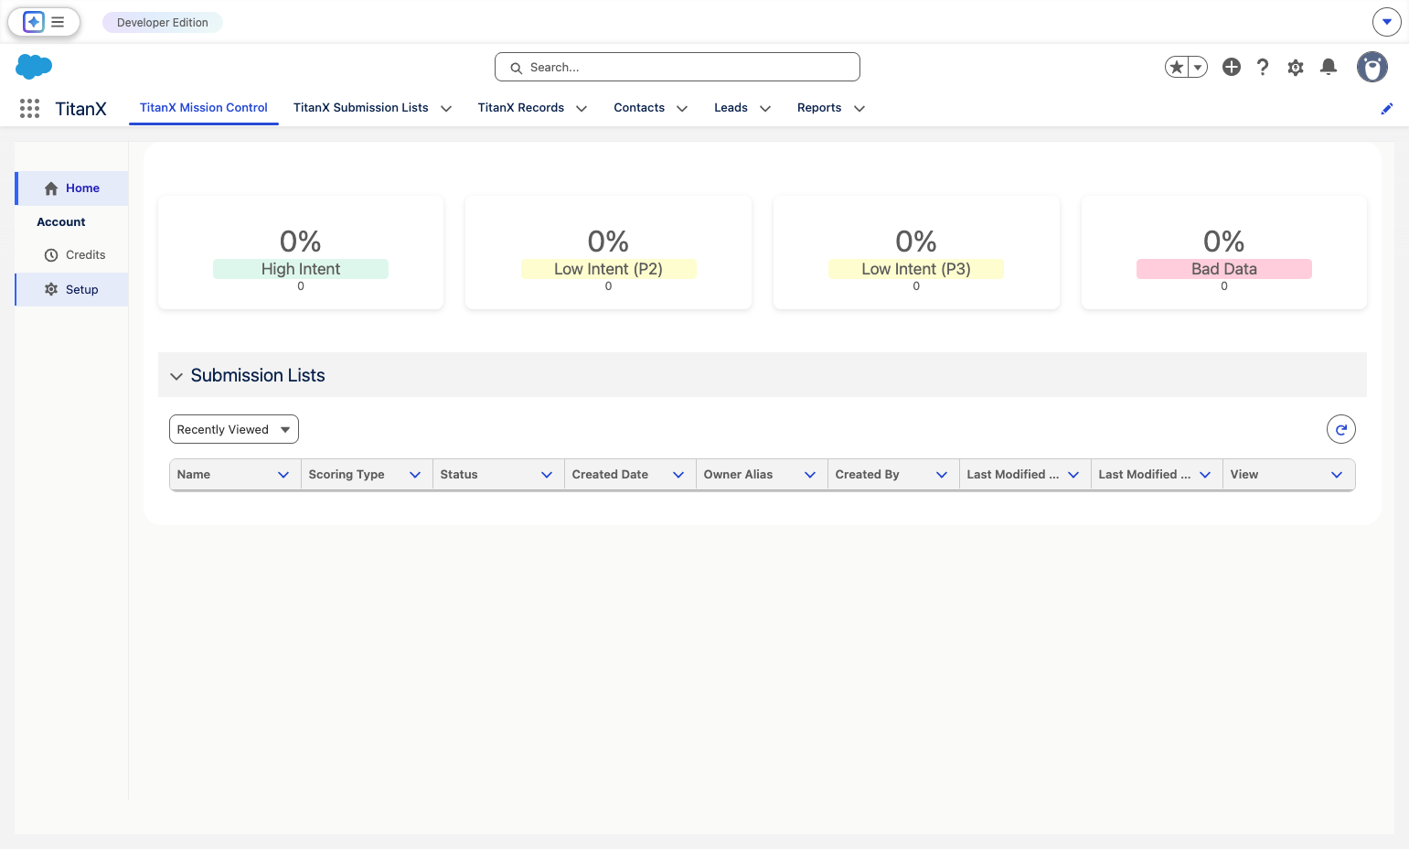The image size is (1409, 849).
Task: Click the Credits clock icon
Action: click(51, 255)
